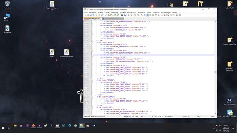The height and width of the screenshot is (133, 237).
Task: Collapse the type name="M16A2" fold marker
Action: 91,80
